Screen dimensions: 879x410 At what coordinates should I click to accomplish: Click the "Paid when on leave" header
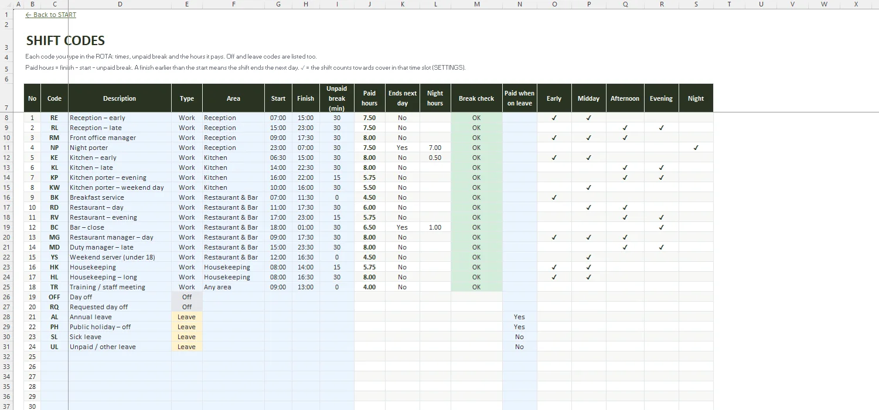coord(519,98)
